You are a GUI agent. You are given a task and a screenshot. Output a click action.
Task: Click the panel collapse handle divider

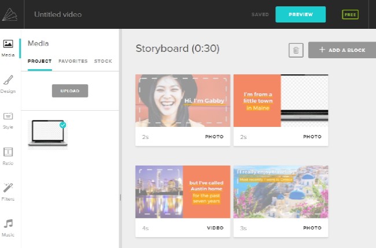point(120,197)
